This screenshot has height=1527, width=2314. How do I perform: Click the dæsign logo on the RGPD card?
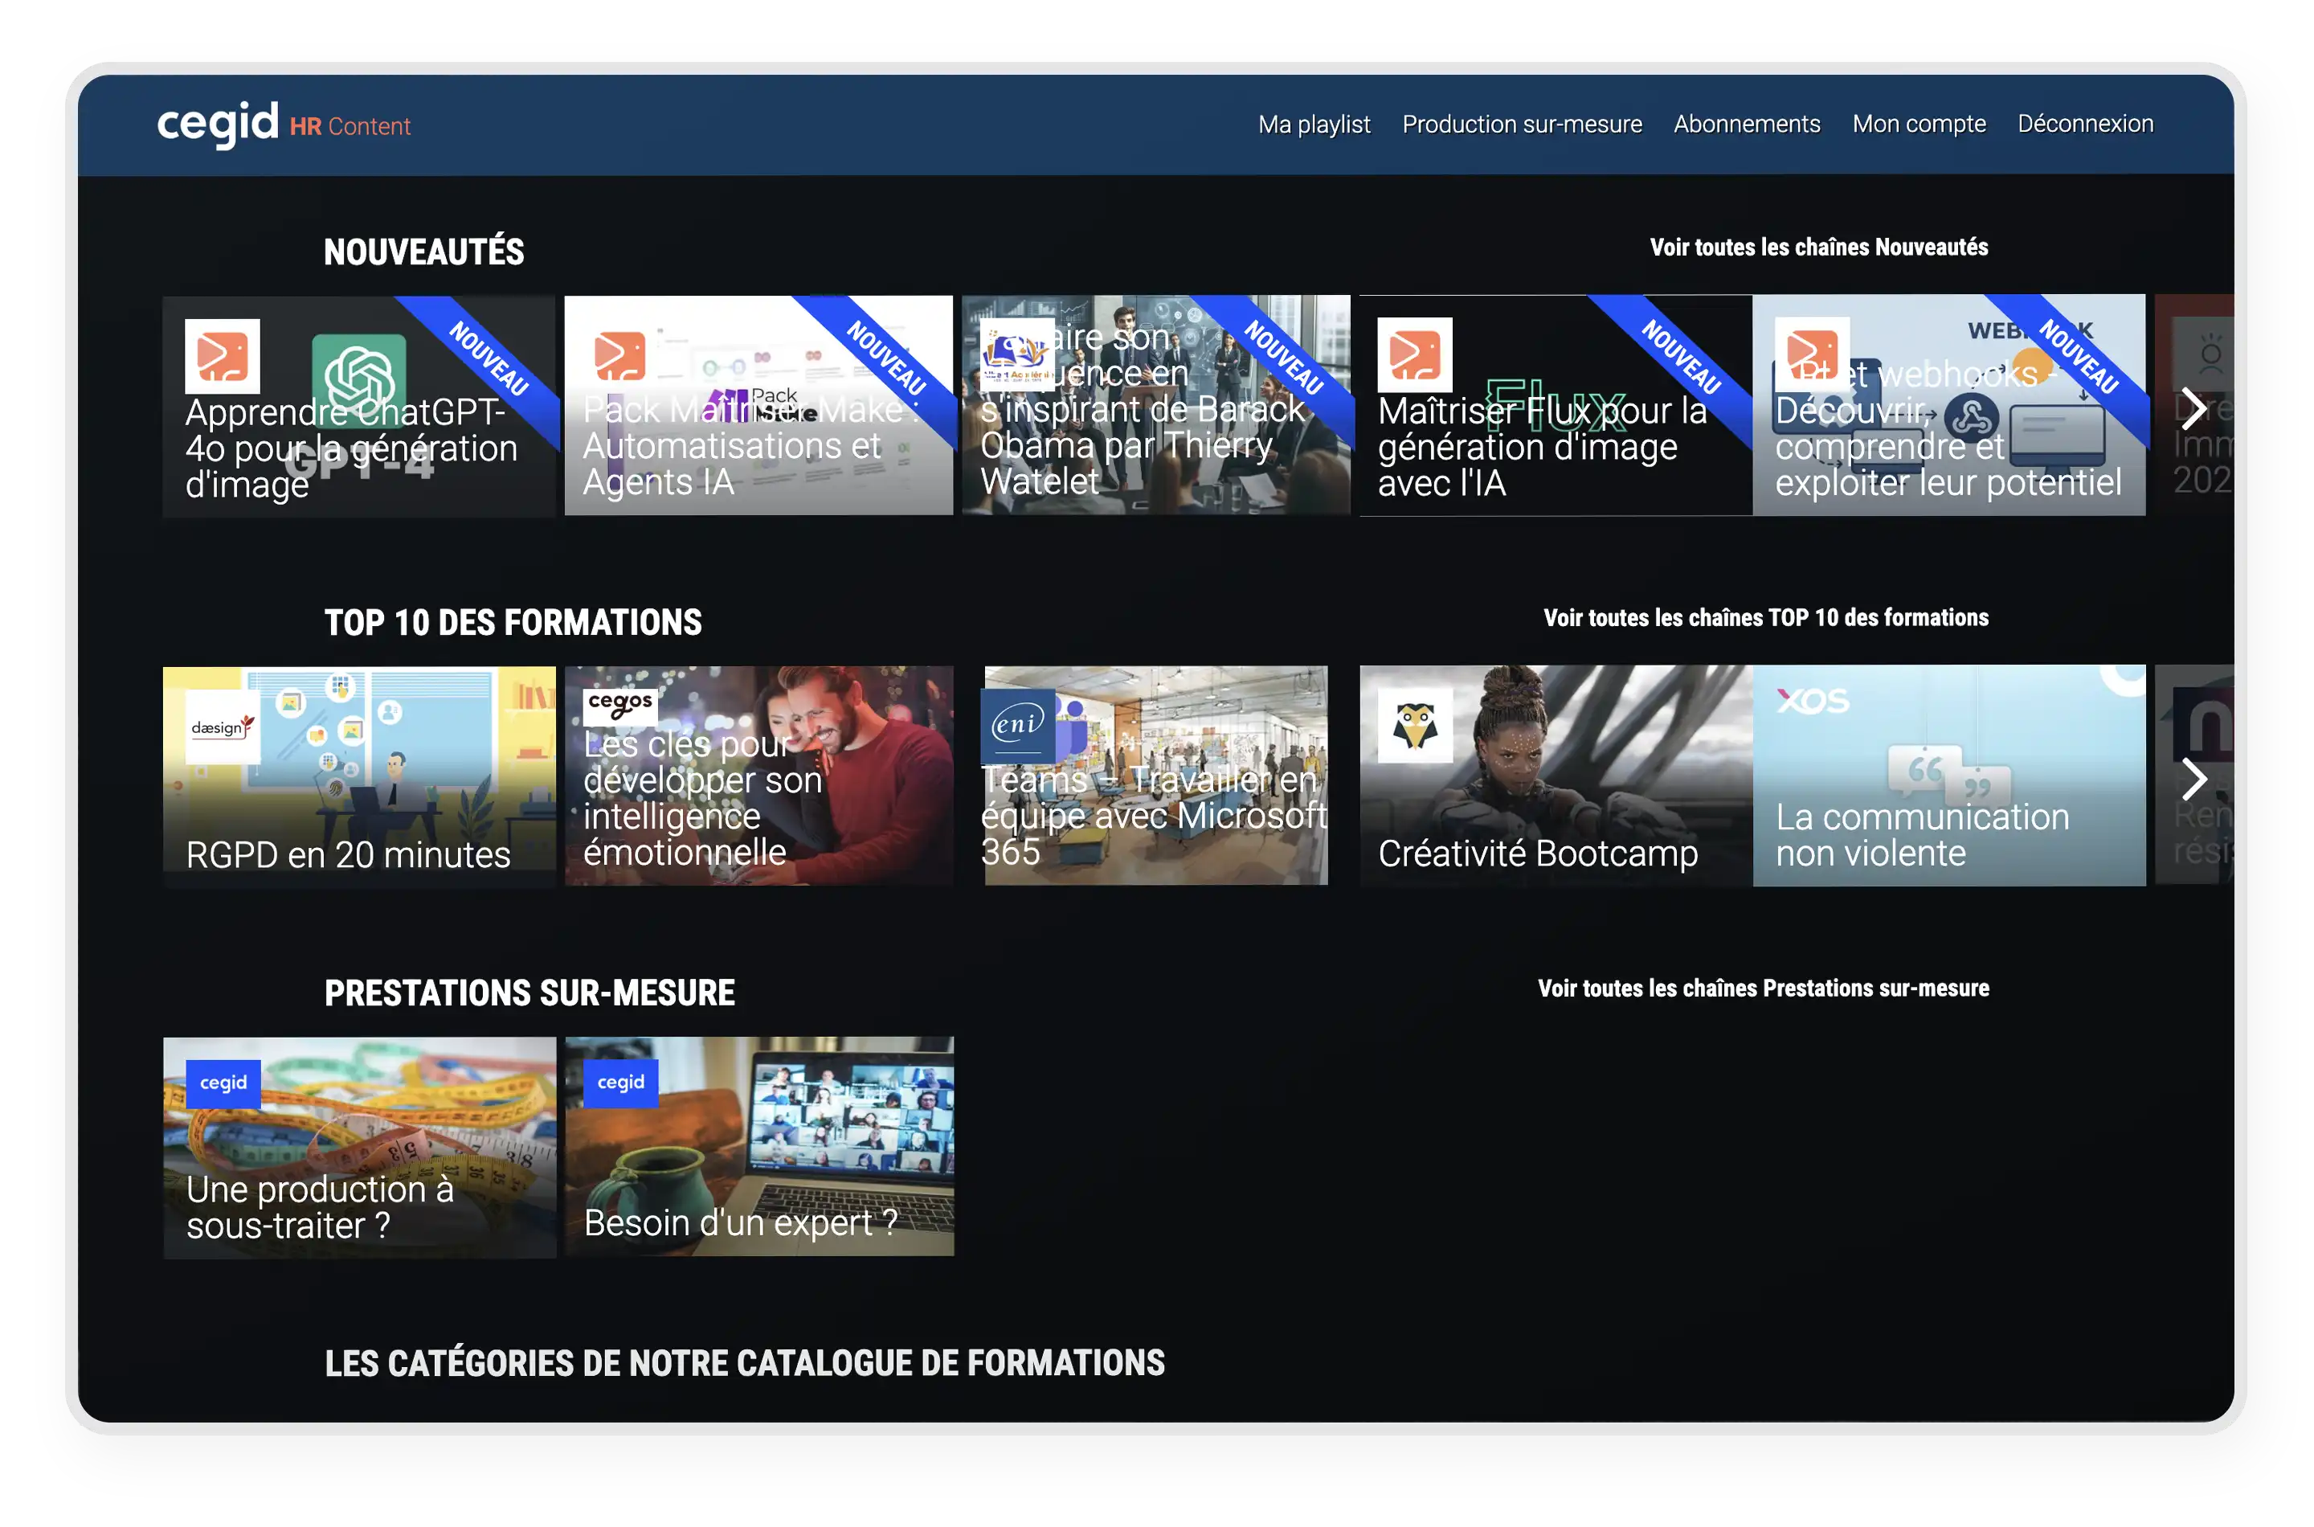click(x=223, y=727)
